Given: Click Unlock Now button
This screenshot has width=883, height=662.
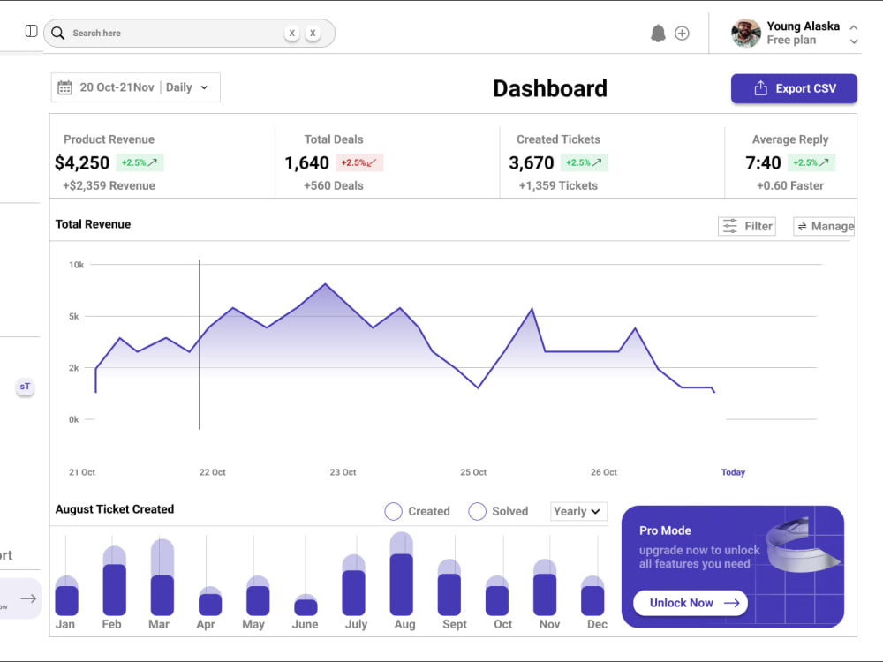Looking at the screenshot, I should [x=691, y=603].
